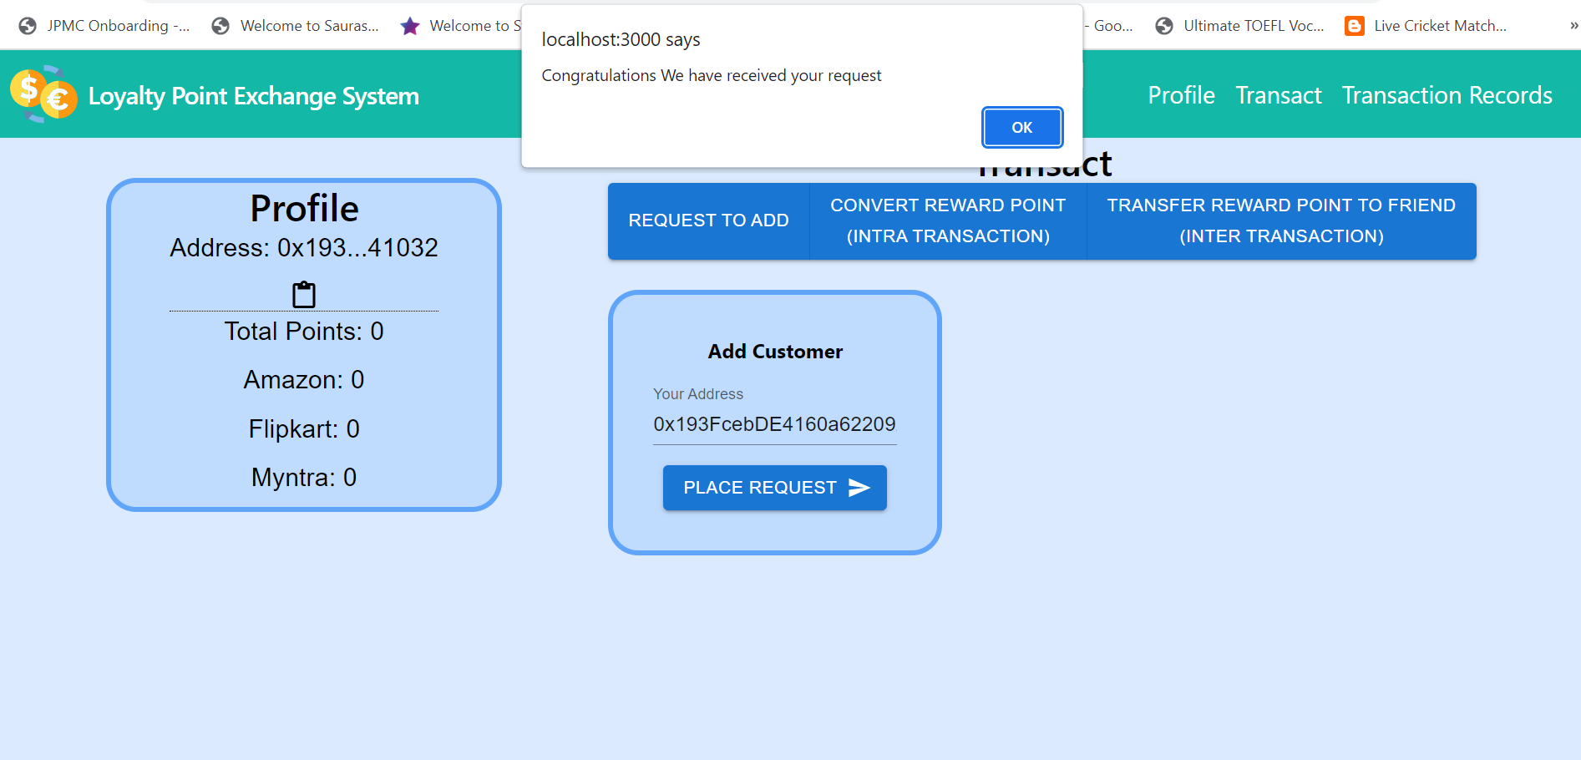
Task: Select the CONVERT REWARD POINT tab
Action: tap(947, 220)
